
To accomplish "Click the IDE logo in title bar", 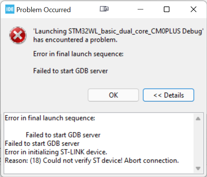I will [x=10, y=9].
